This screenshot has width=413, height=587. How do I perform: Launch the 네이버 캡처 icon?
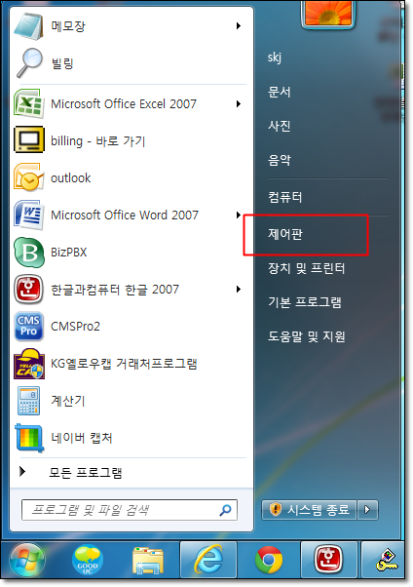(x=29, y=438)
